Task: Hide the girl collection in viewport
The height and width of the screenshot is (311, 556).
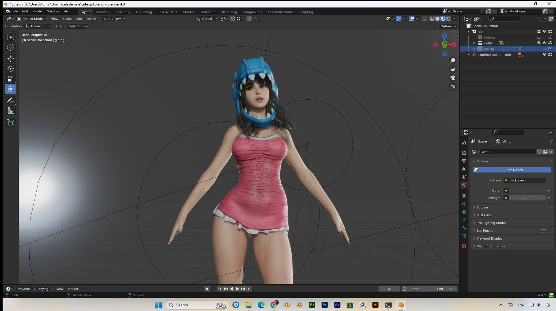Action: point(544,32)
